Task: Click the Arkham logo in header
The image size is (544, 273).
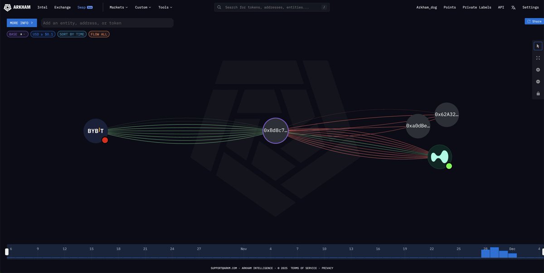Action: click(17, 7)
